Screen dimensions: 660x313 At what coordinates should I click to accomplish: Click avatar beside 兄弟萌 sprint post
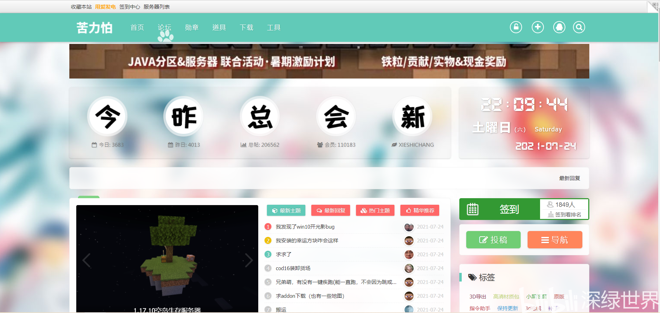pyautogui.click(x=409, y=282)
